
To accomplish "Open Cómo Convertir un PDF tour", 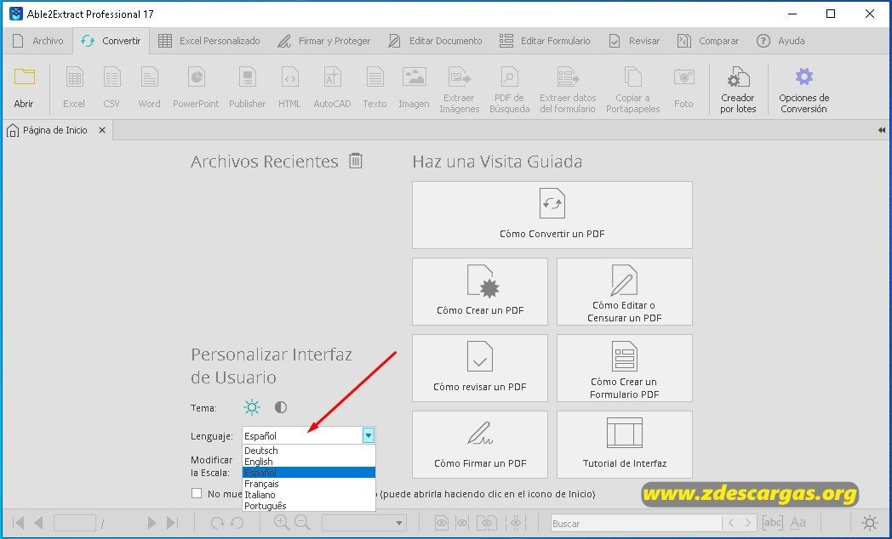I will 552,215.
